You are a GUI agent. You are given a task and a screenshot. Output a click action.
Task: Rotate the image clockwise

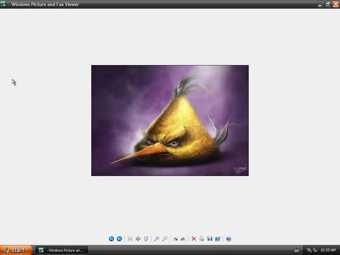tap(175, 239)
